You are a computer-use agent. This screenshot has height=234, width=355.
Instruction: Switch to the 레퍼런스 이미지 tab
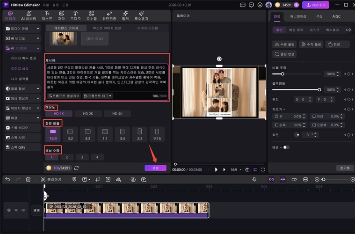(66, 28)
